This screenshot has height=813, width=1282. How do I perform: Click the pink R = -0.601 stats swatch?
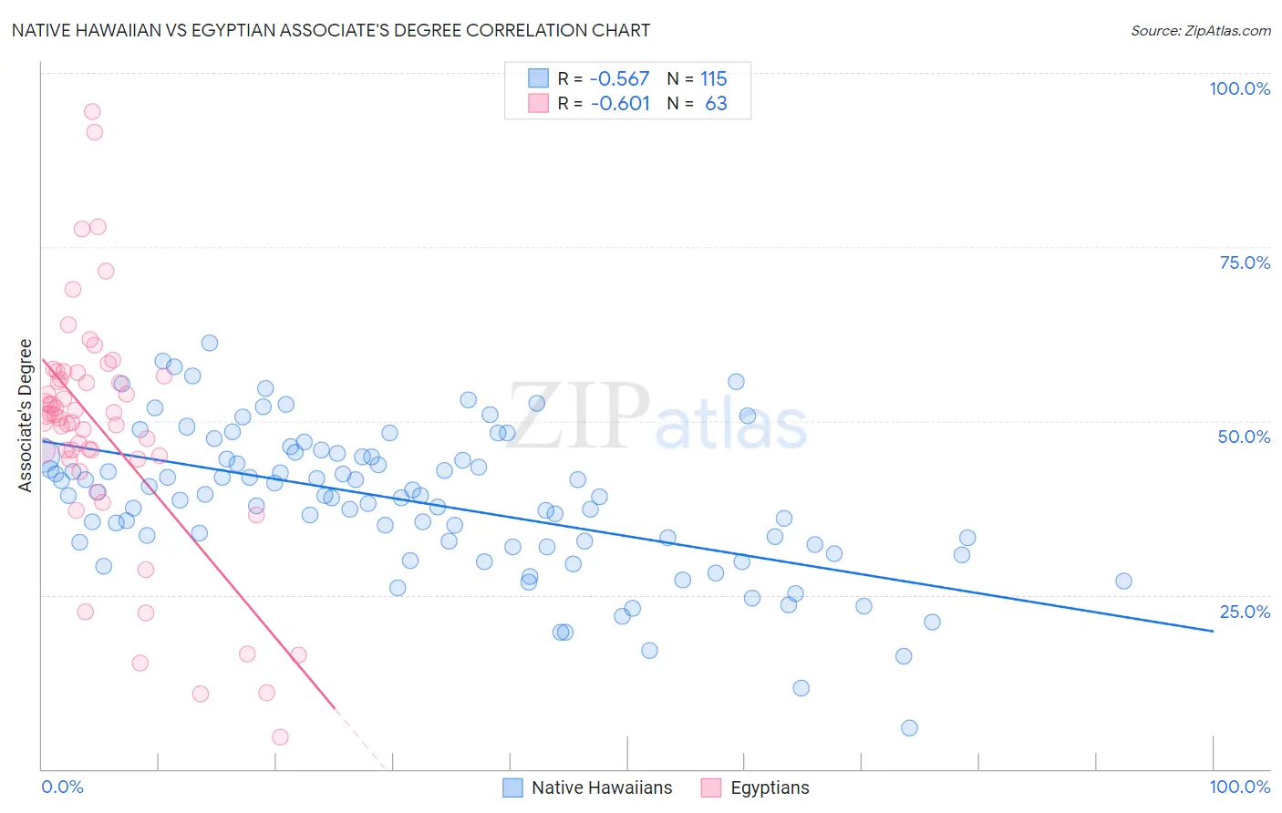pos(539,103)
